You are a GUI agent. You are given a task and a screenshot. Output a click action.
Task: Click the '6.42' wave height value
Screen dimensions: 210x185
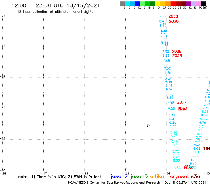tap(172, 115)
